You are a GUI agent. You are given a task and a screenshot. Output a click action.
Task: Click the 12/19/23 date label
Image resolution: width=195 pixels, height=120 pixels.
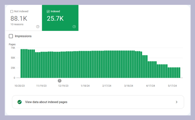pyautogui.click(x=63, y=86)
